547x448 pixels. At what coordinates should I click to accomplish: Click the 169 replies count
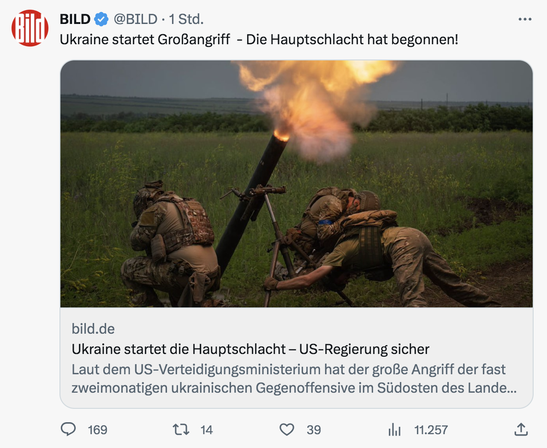pos(97,430)
